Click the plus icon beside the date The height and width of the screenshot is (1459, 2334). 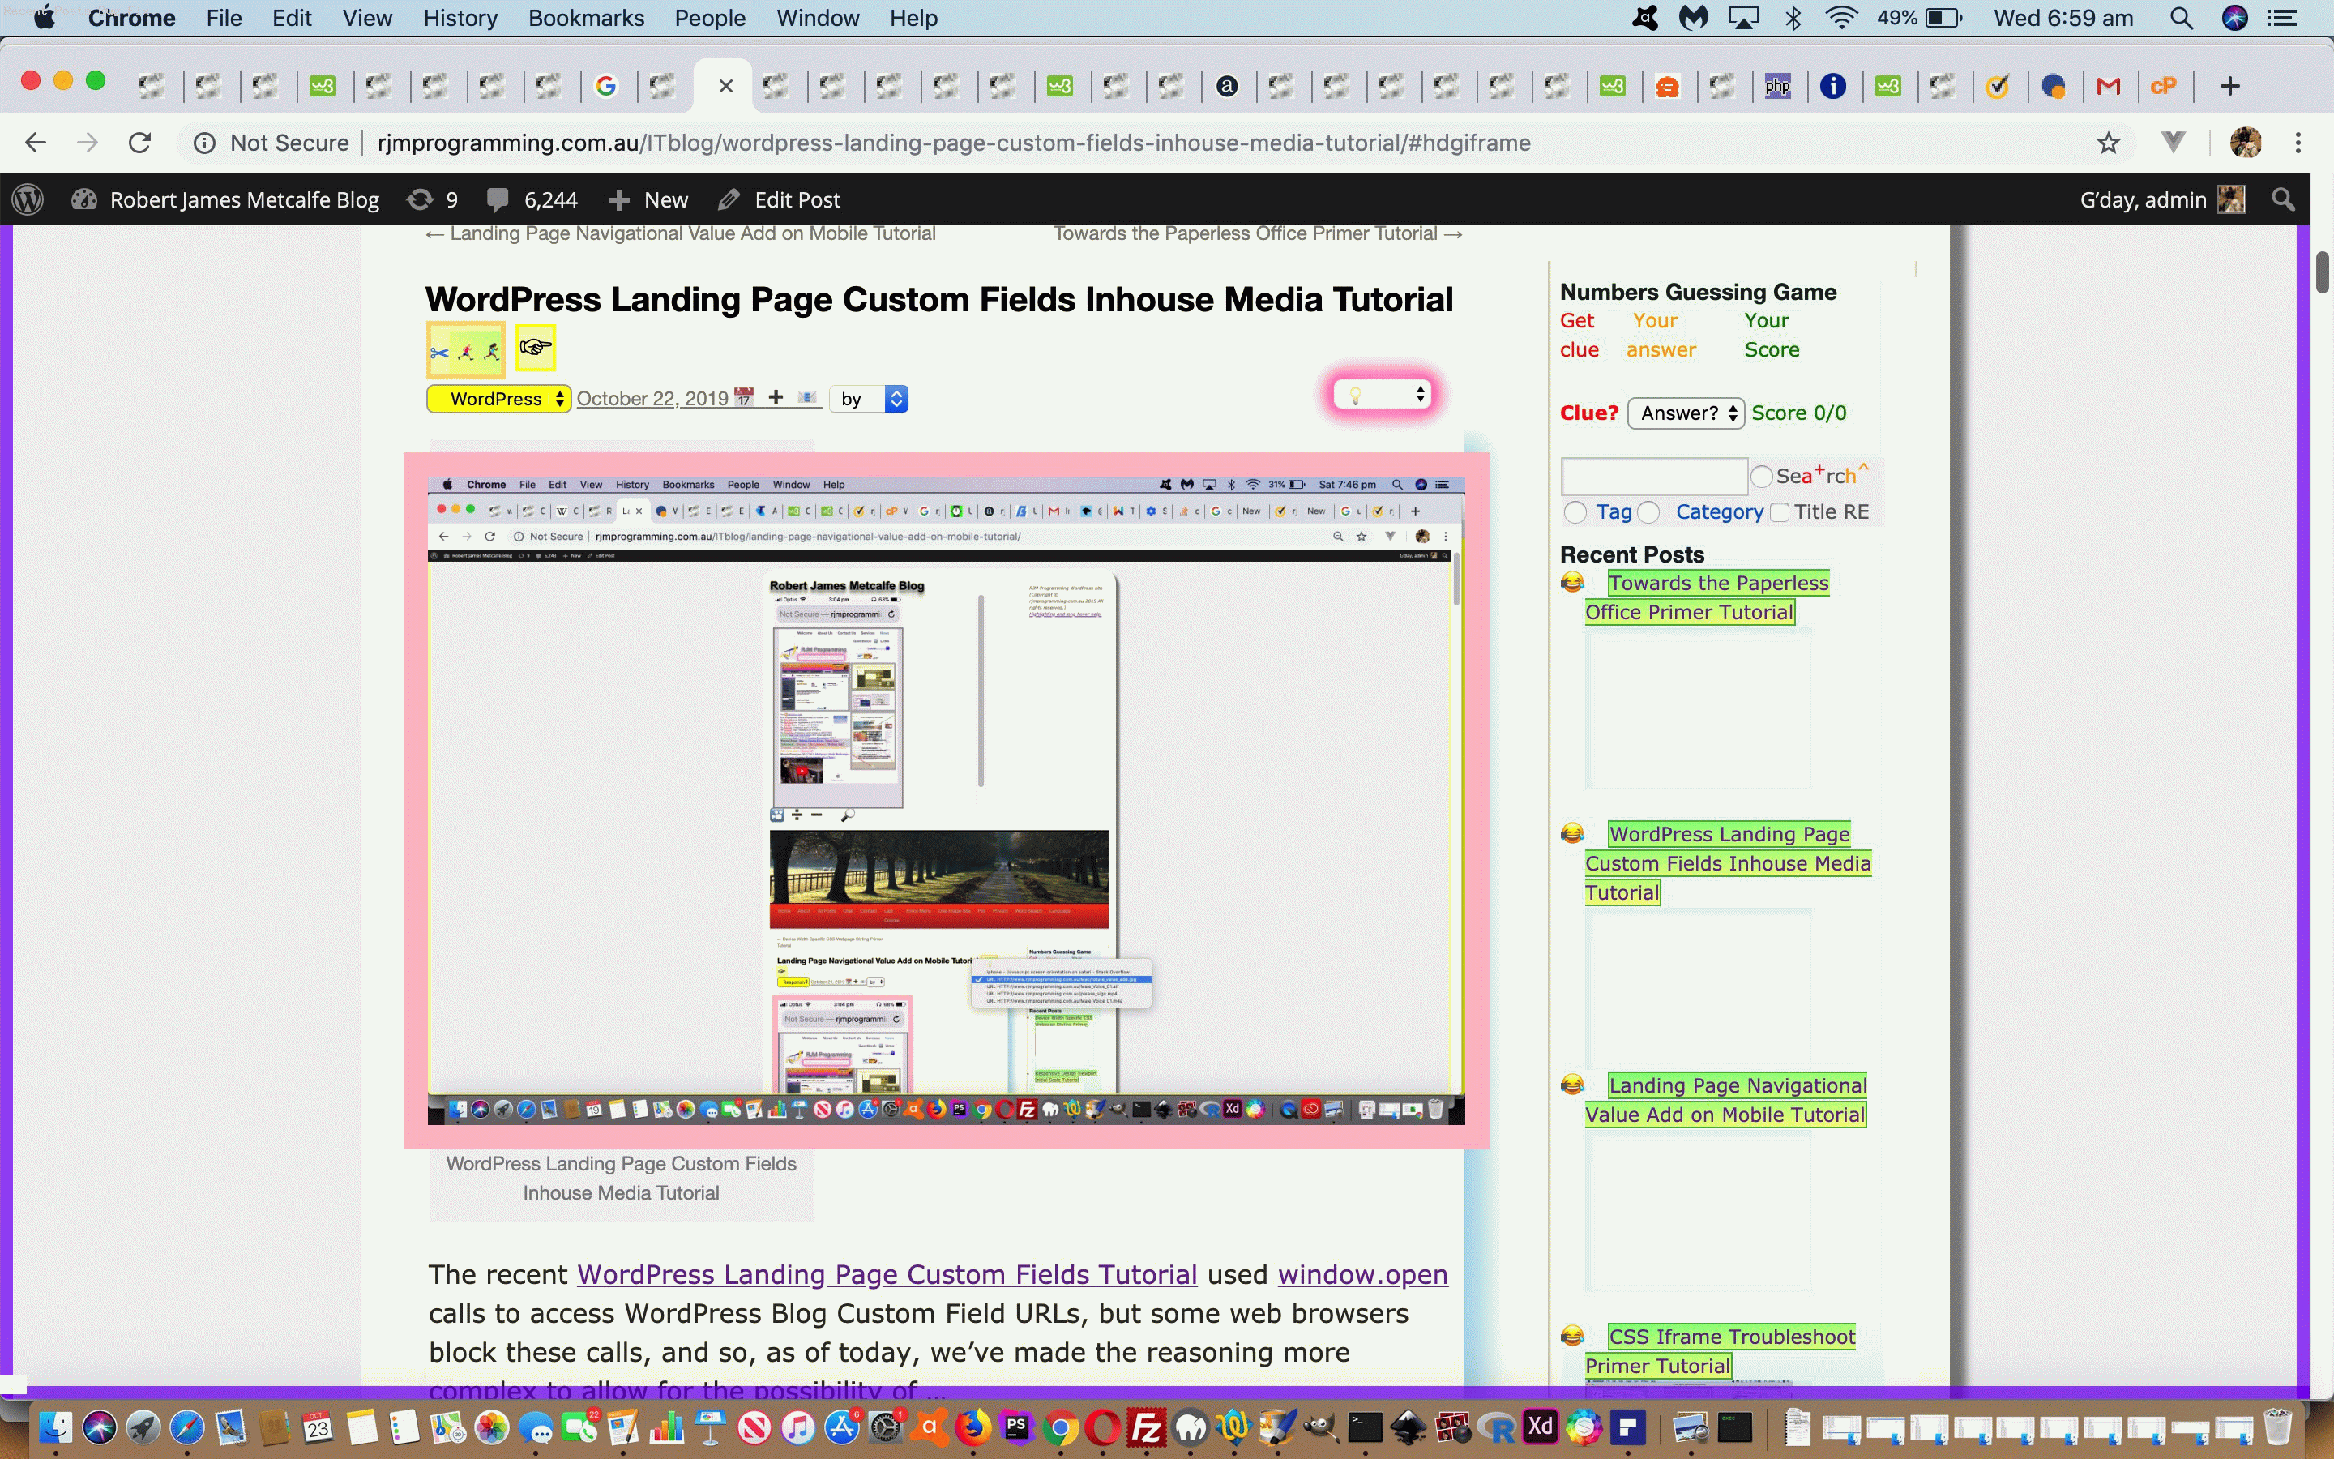(776, 396)
